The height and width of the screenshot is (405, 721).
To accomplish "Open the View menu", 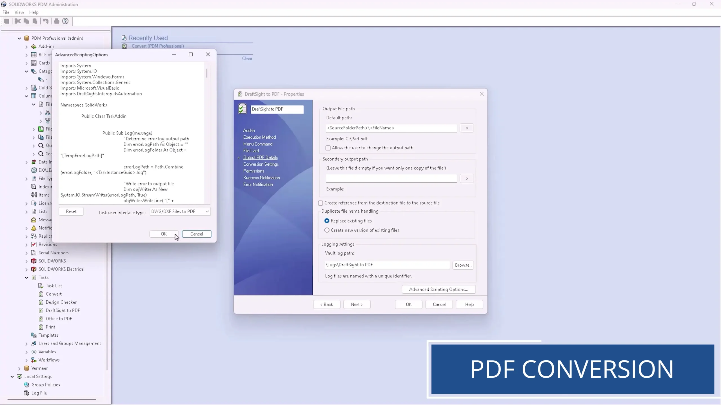I will tap(19, 12).
